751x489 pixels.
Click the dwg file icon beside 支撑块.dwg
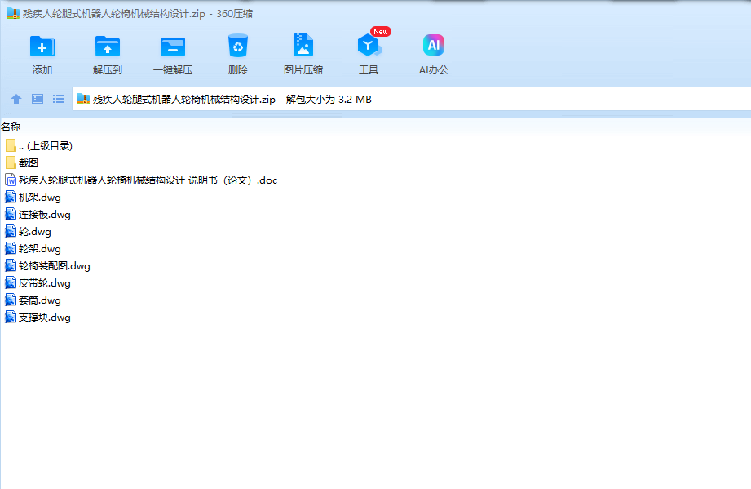[11, 317]
